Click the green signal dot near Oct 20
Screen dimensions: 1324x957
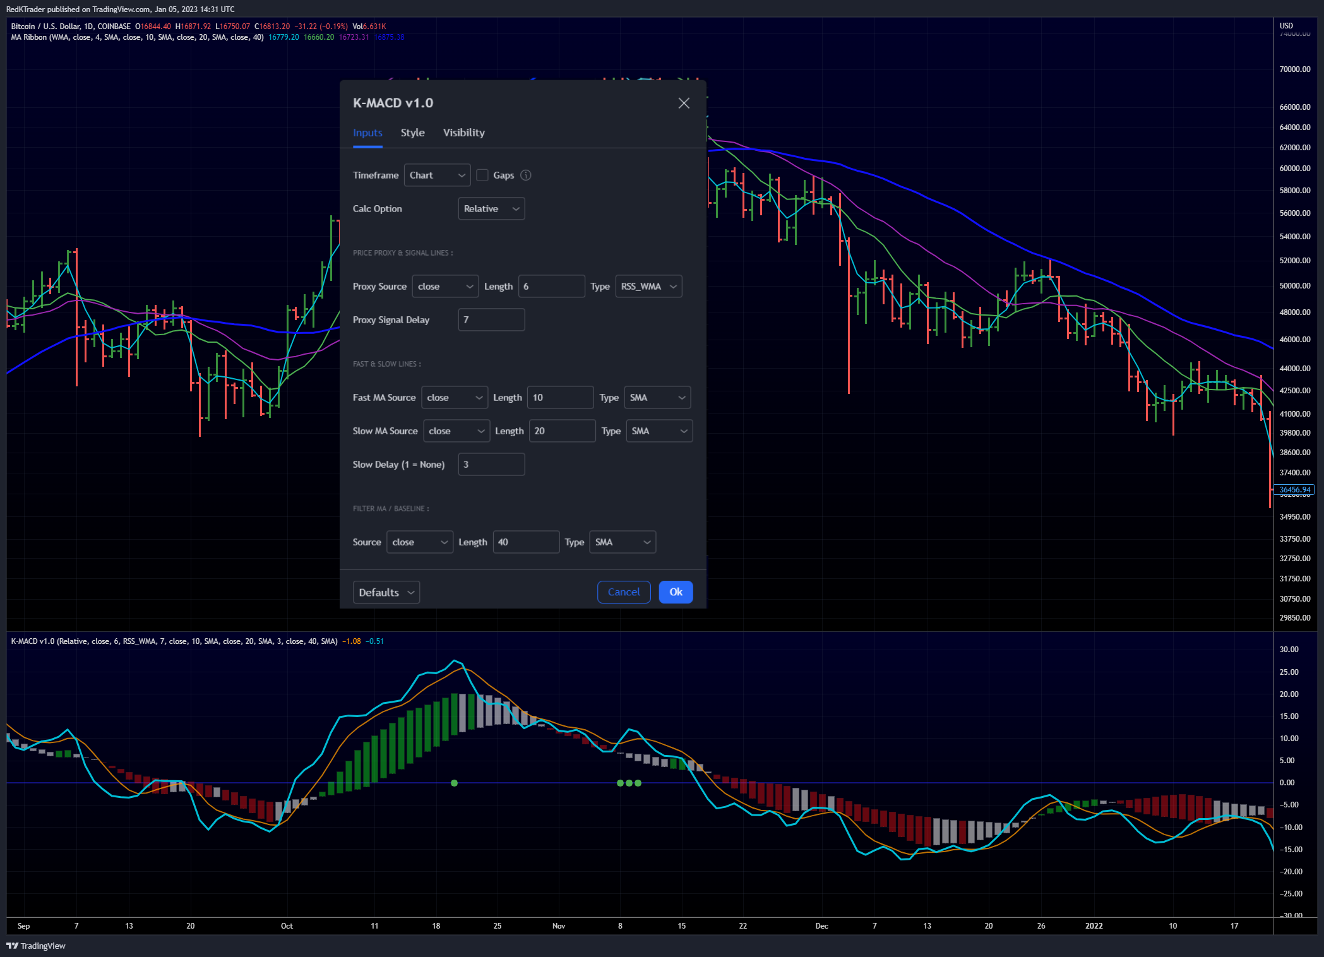coord(454,783)
